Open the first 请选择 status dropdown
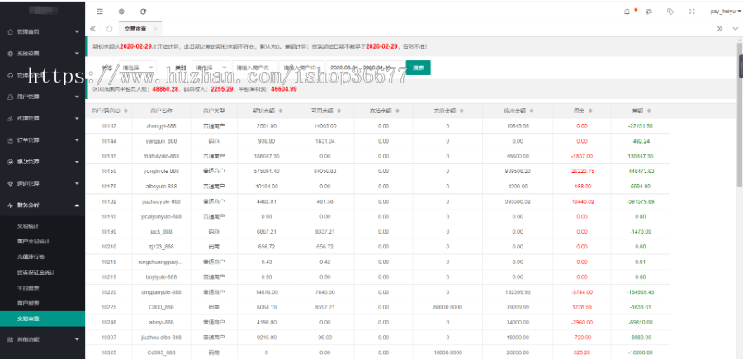The height and width of the screenshot is (359, 743). 138,68
